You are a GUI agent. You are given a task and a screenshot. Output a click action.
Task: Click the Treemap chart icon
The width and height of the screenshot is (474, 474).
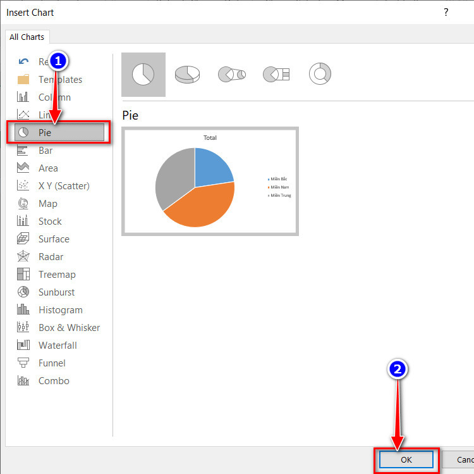[x=23, y=274]
